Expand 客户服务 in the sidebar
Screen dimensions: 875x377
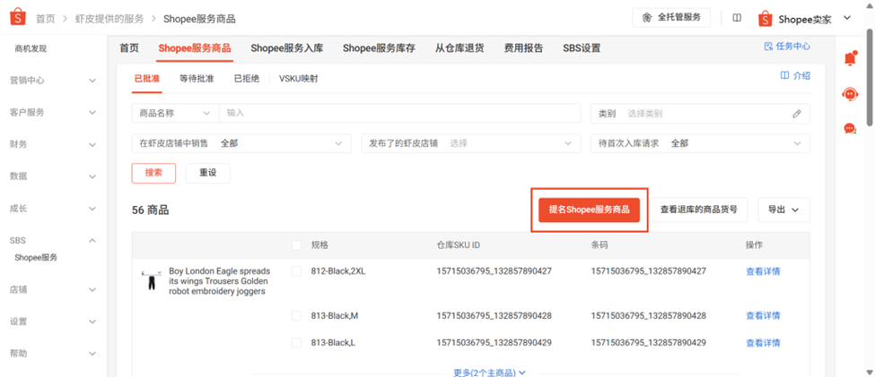tap(54, 113)
